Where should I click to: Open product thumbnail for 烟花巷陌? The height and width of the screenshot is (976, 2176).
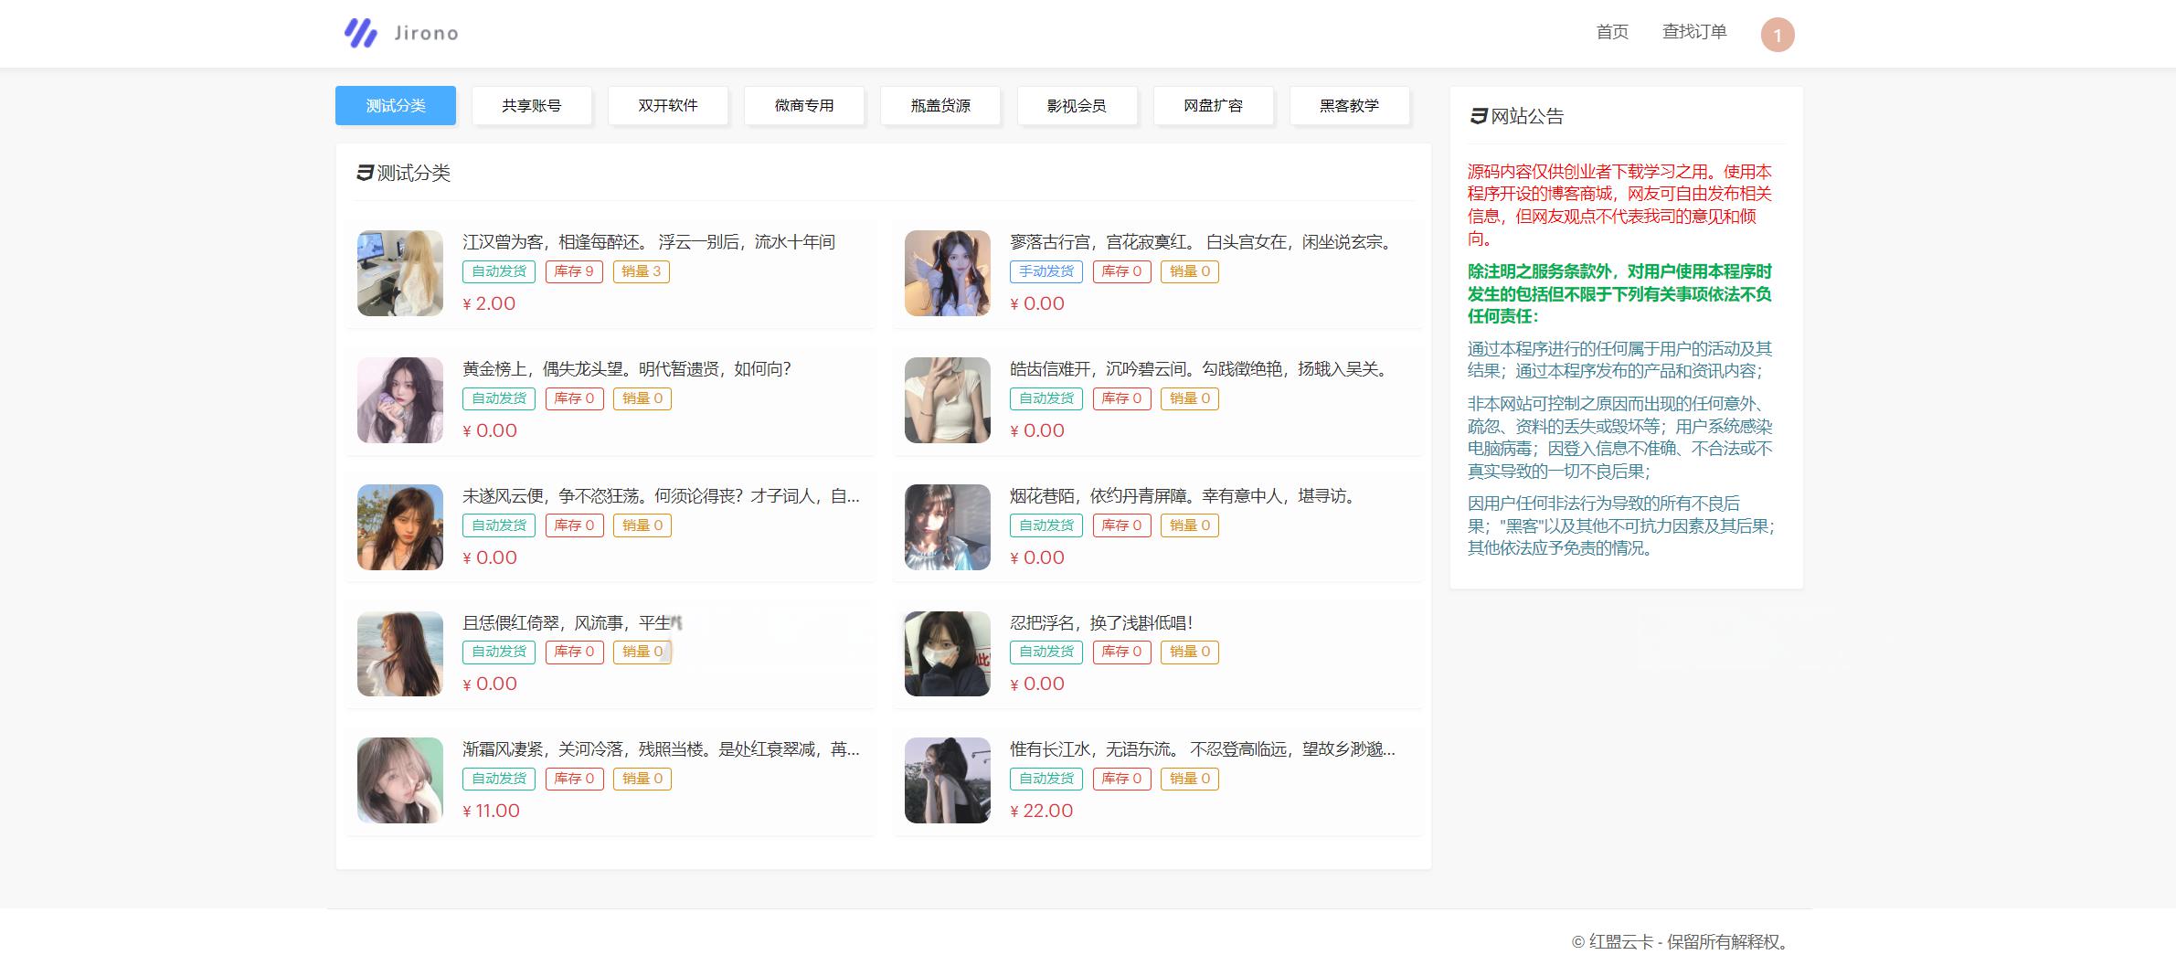(x=948, y=527)
